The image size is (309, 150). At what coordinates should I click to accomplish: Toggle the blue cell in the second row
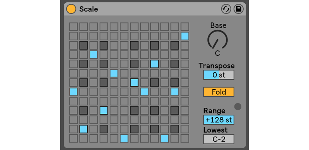[x=185, y=36]
